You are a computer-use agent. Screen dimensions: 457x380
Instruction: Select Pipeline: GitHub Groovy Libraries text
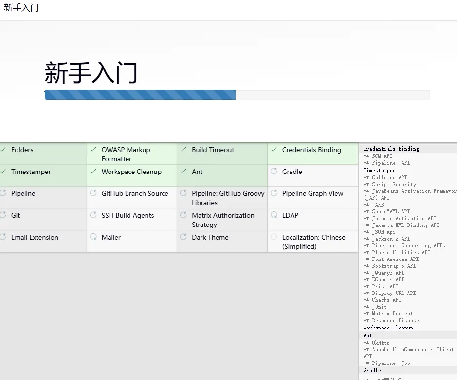pos(228,198)
